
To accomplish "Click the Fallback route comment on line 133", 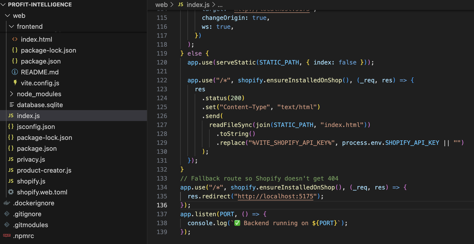I will [259, 178].
